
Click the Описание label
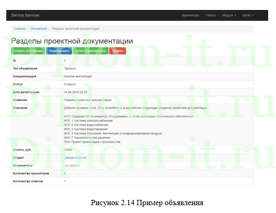pos(20,108)
